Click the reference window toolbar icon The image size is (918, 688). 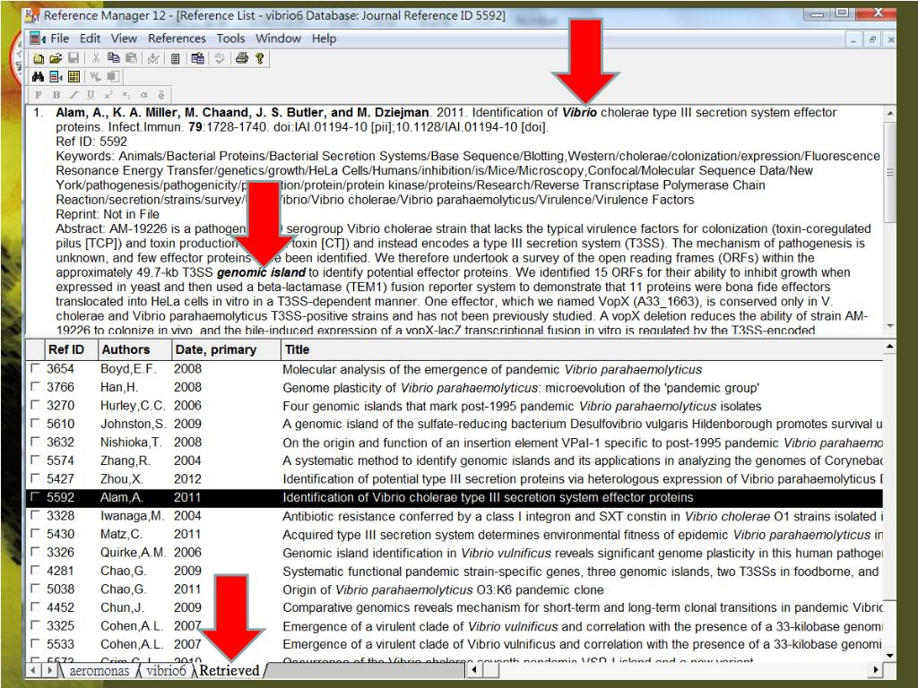(x=56, y=76)
